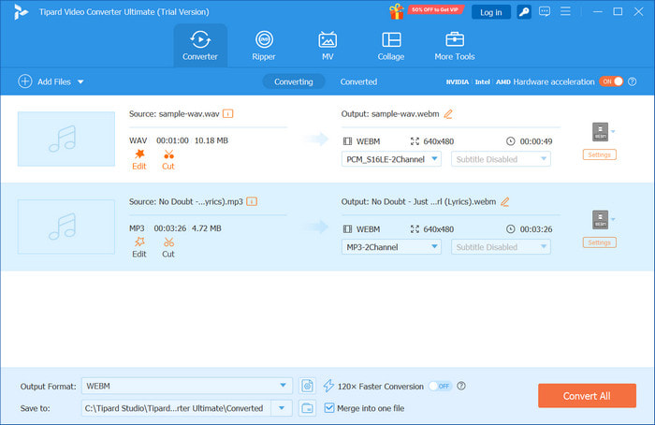
Task: Click the custom profile settings icon
Action: (x=308, y=386)
